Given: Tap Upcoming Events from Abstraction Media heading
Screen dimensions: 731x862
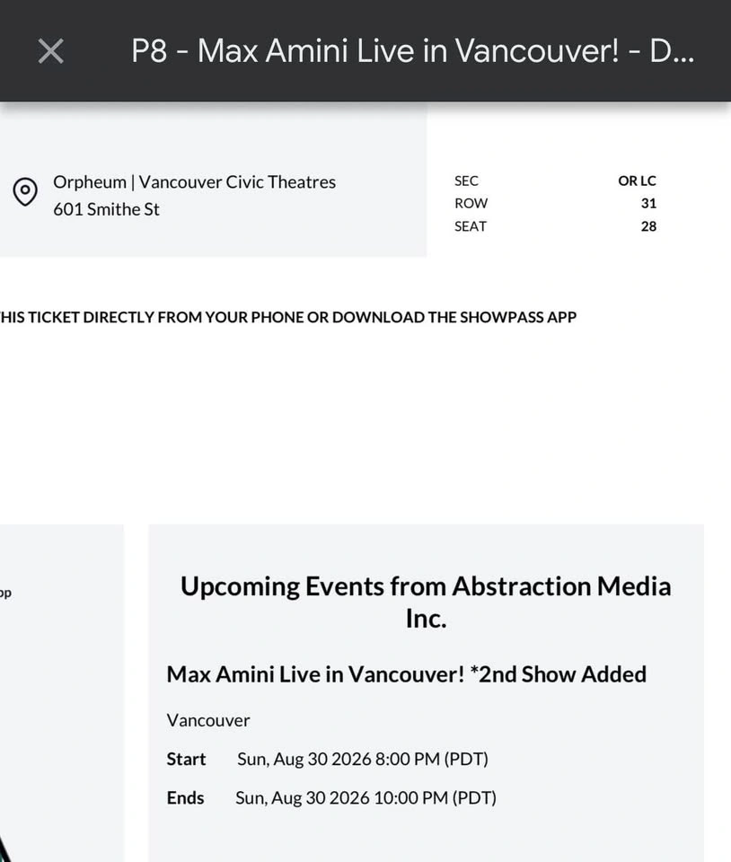Looking at the screenshot, I should [426, 602].
